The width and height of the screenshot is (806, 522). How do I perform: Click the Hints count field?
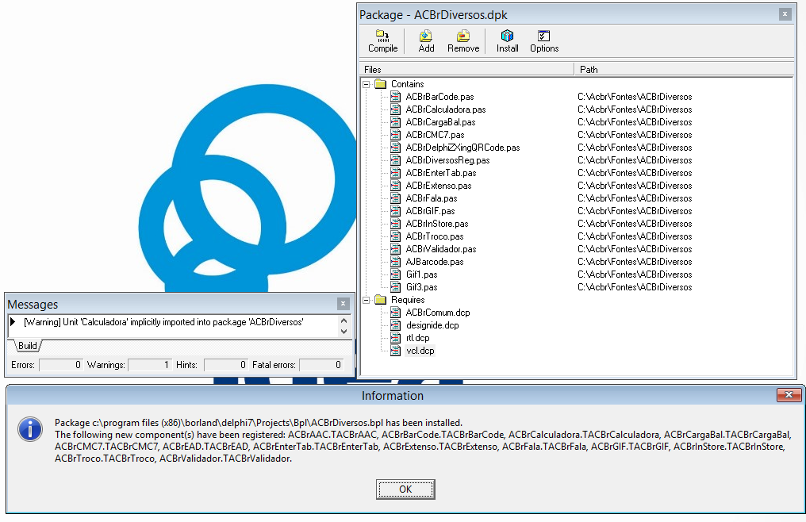(226, 365)
